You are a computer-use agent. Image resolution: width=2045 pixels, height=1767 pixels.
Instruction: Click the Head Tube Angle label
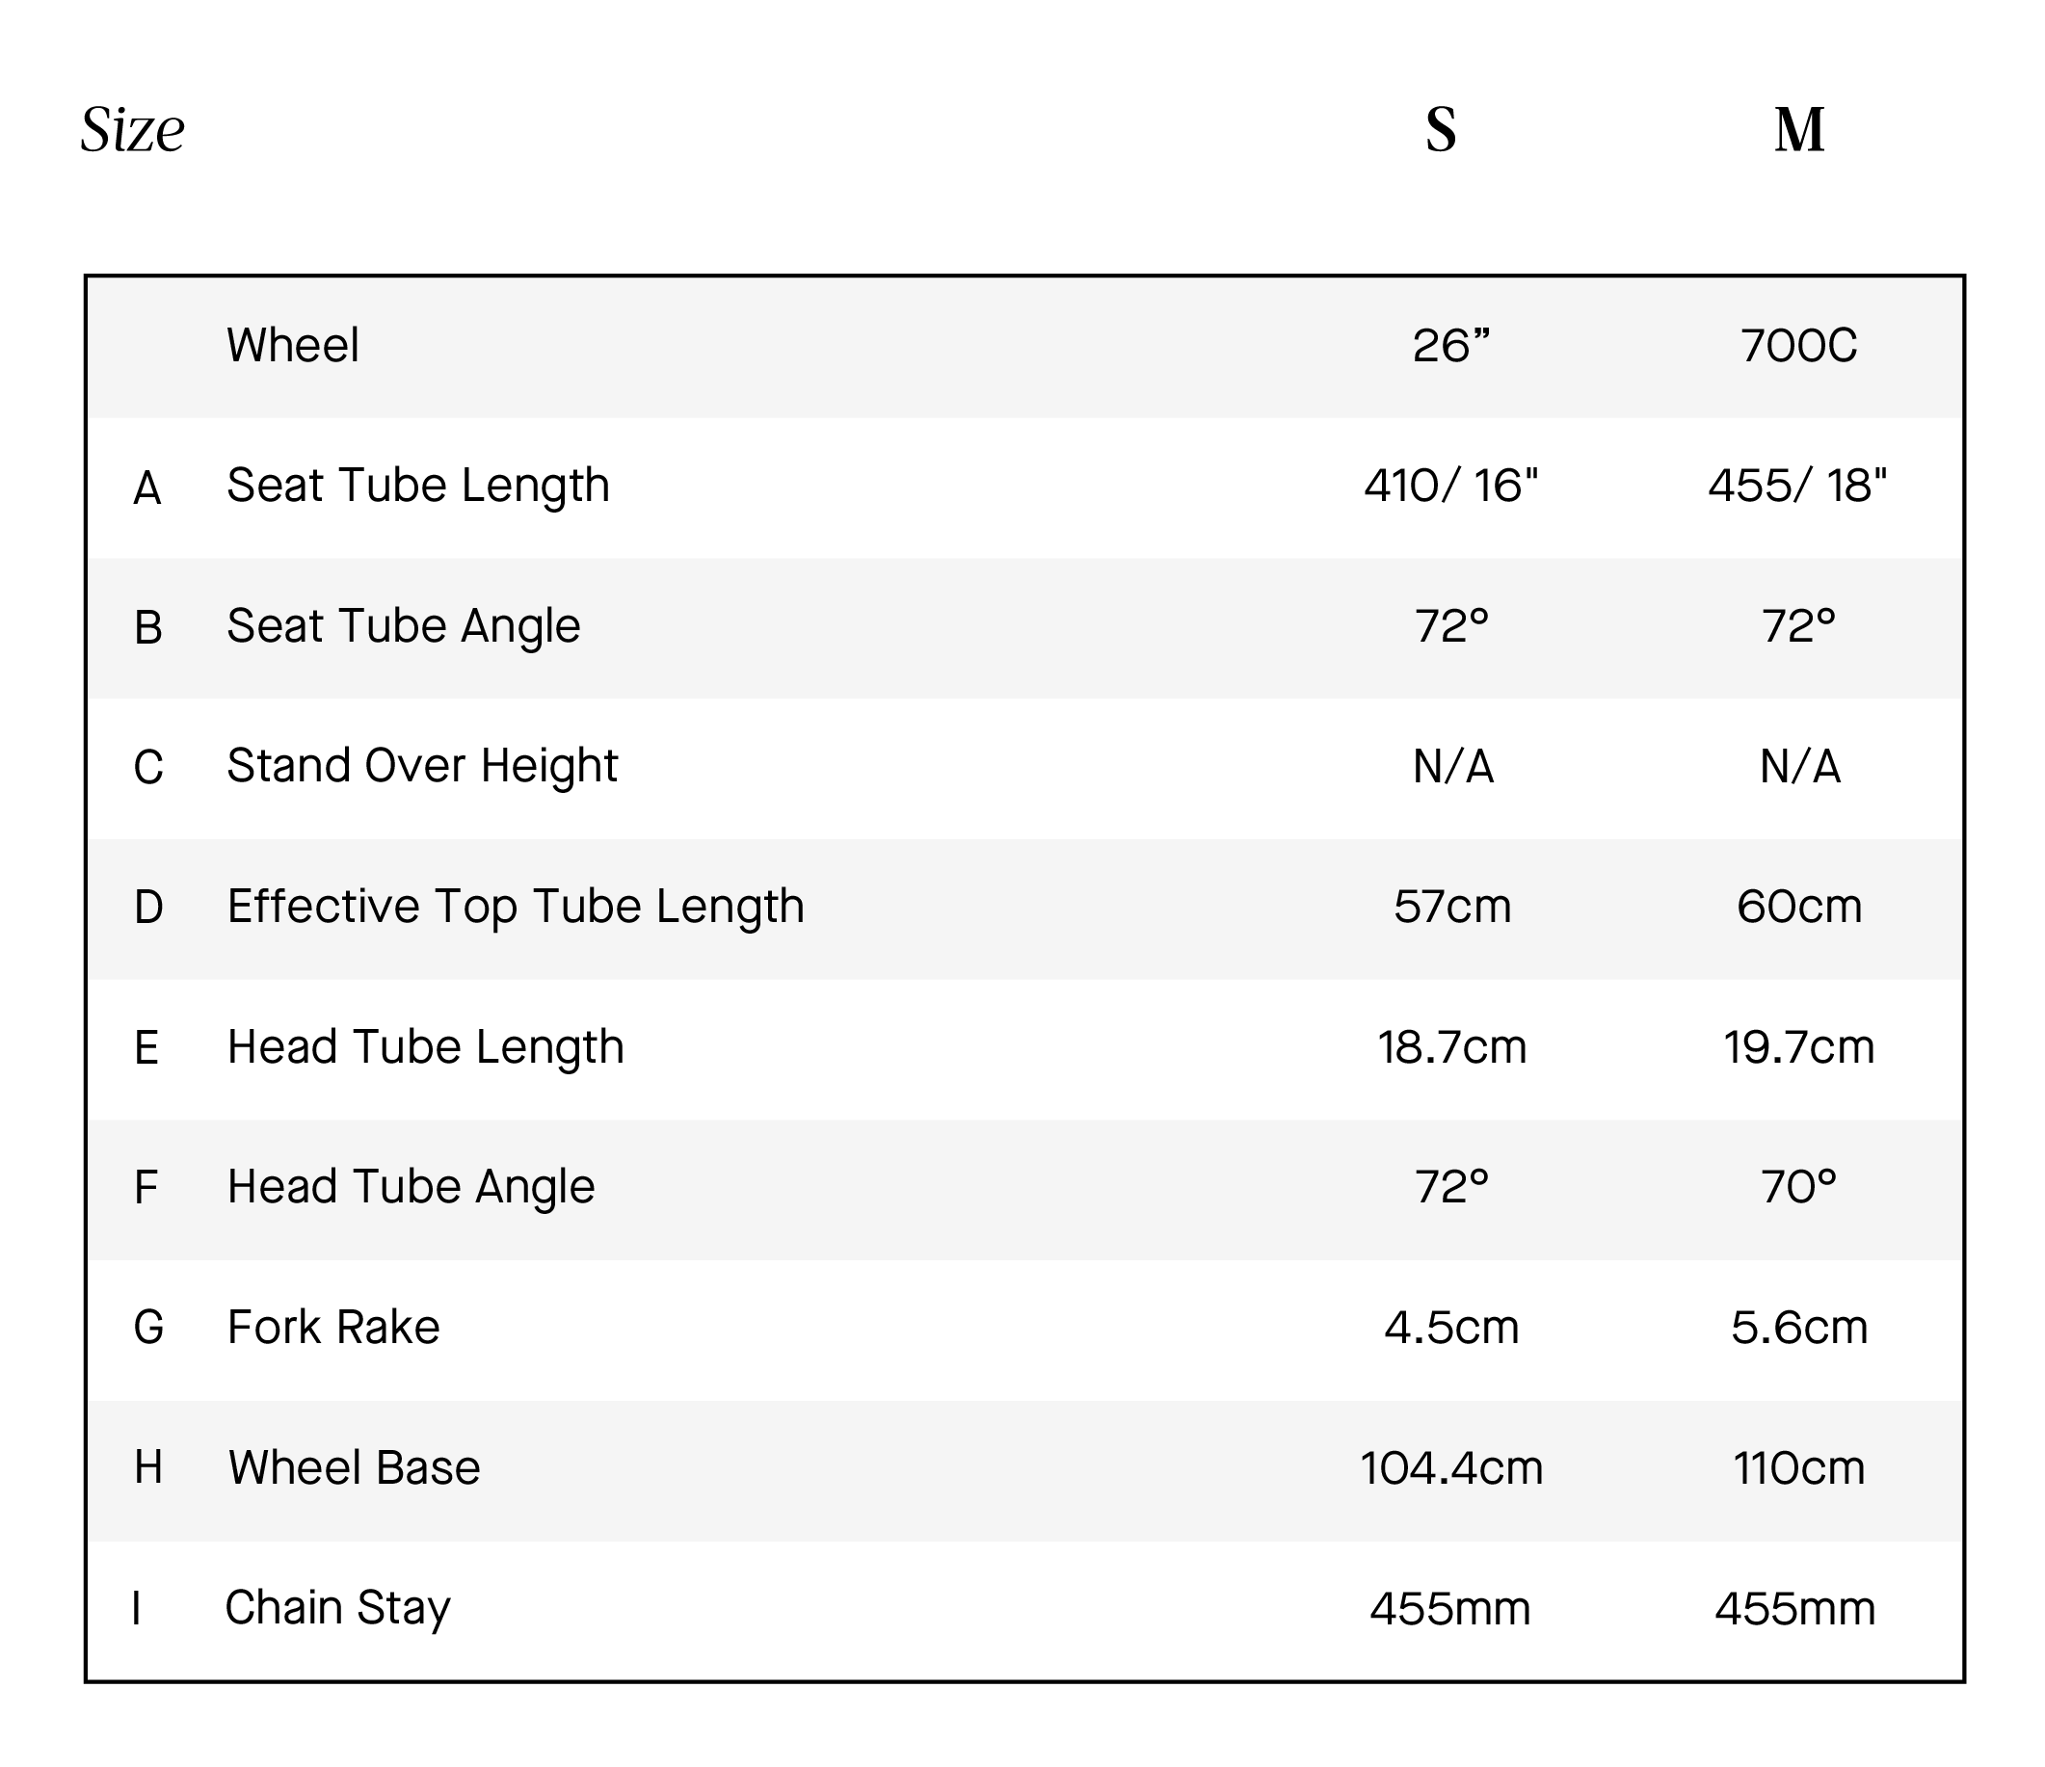(x=411, y=1187)
